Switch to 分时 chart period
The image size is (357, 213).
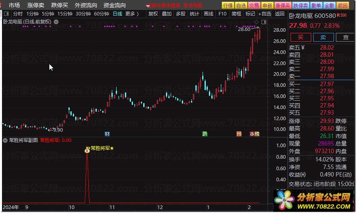click(x=18, y=14)
